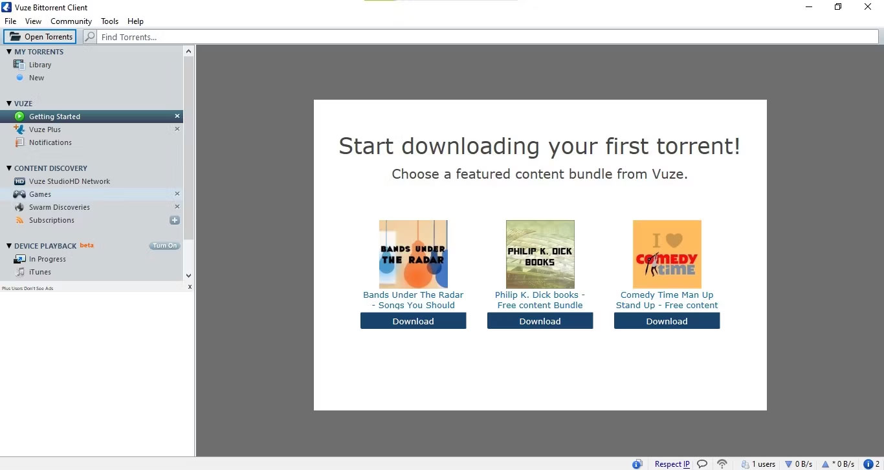
Task: Click the Bands Under The Radar thumbnail
Action: [x=414, y=254]
